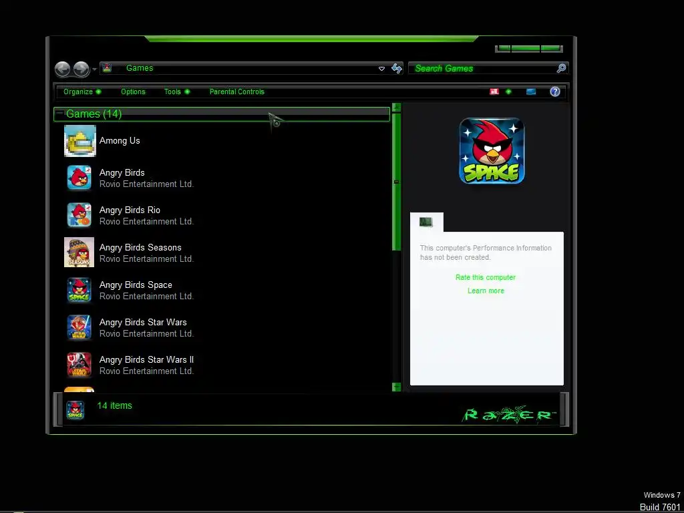Click Rate this computer link
This screenshot has width=684, height=513.
pyautogui.click(x=486, y=277)
